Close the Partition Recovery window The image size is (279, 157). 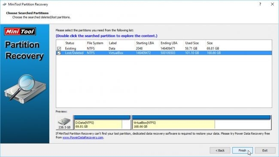(273, 4)
